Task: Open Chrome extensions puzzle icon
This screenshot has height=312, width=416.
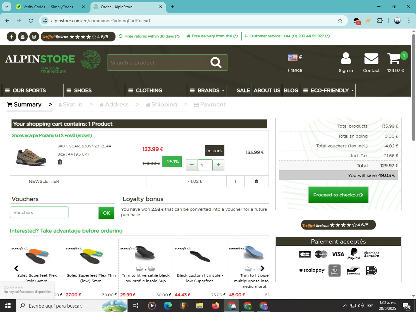Action: [x=380, y=21]
